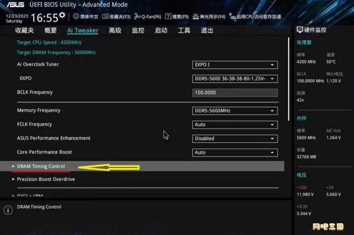Click the 3.344 V value
This screenshot has width=354, height=235.
(304, 214)
